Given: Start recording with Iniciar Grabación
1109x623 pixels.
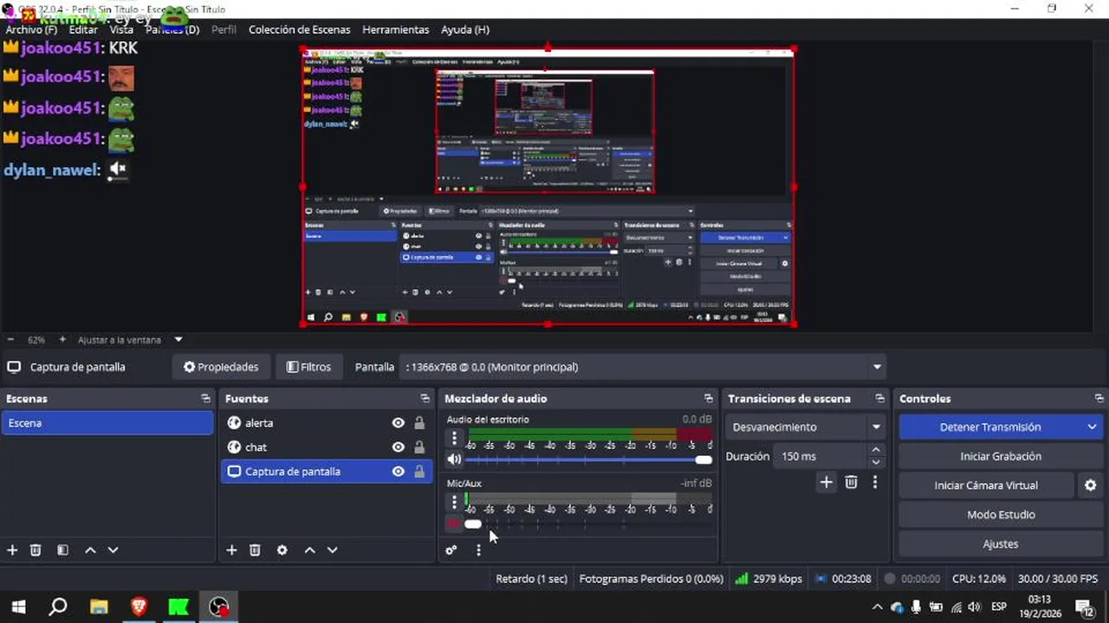Looking at the screenshot, I should tap(1001, 456).
